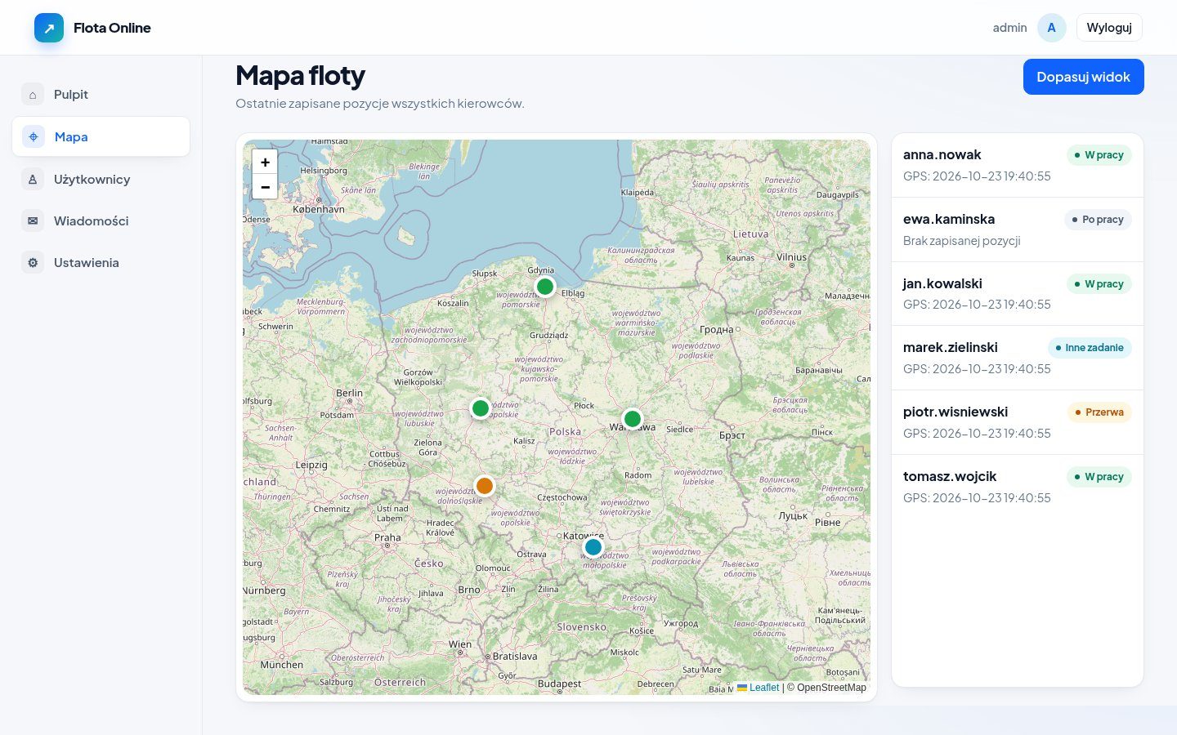Choose marek.zielinski from the driver list

point(1018,358)
